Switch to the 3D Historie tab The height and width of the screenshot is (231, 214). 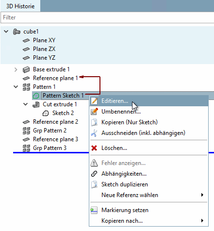[x=20, y=6]
